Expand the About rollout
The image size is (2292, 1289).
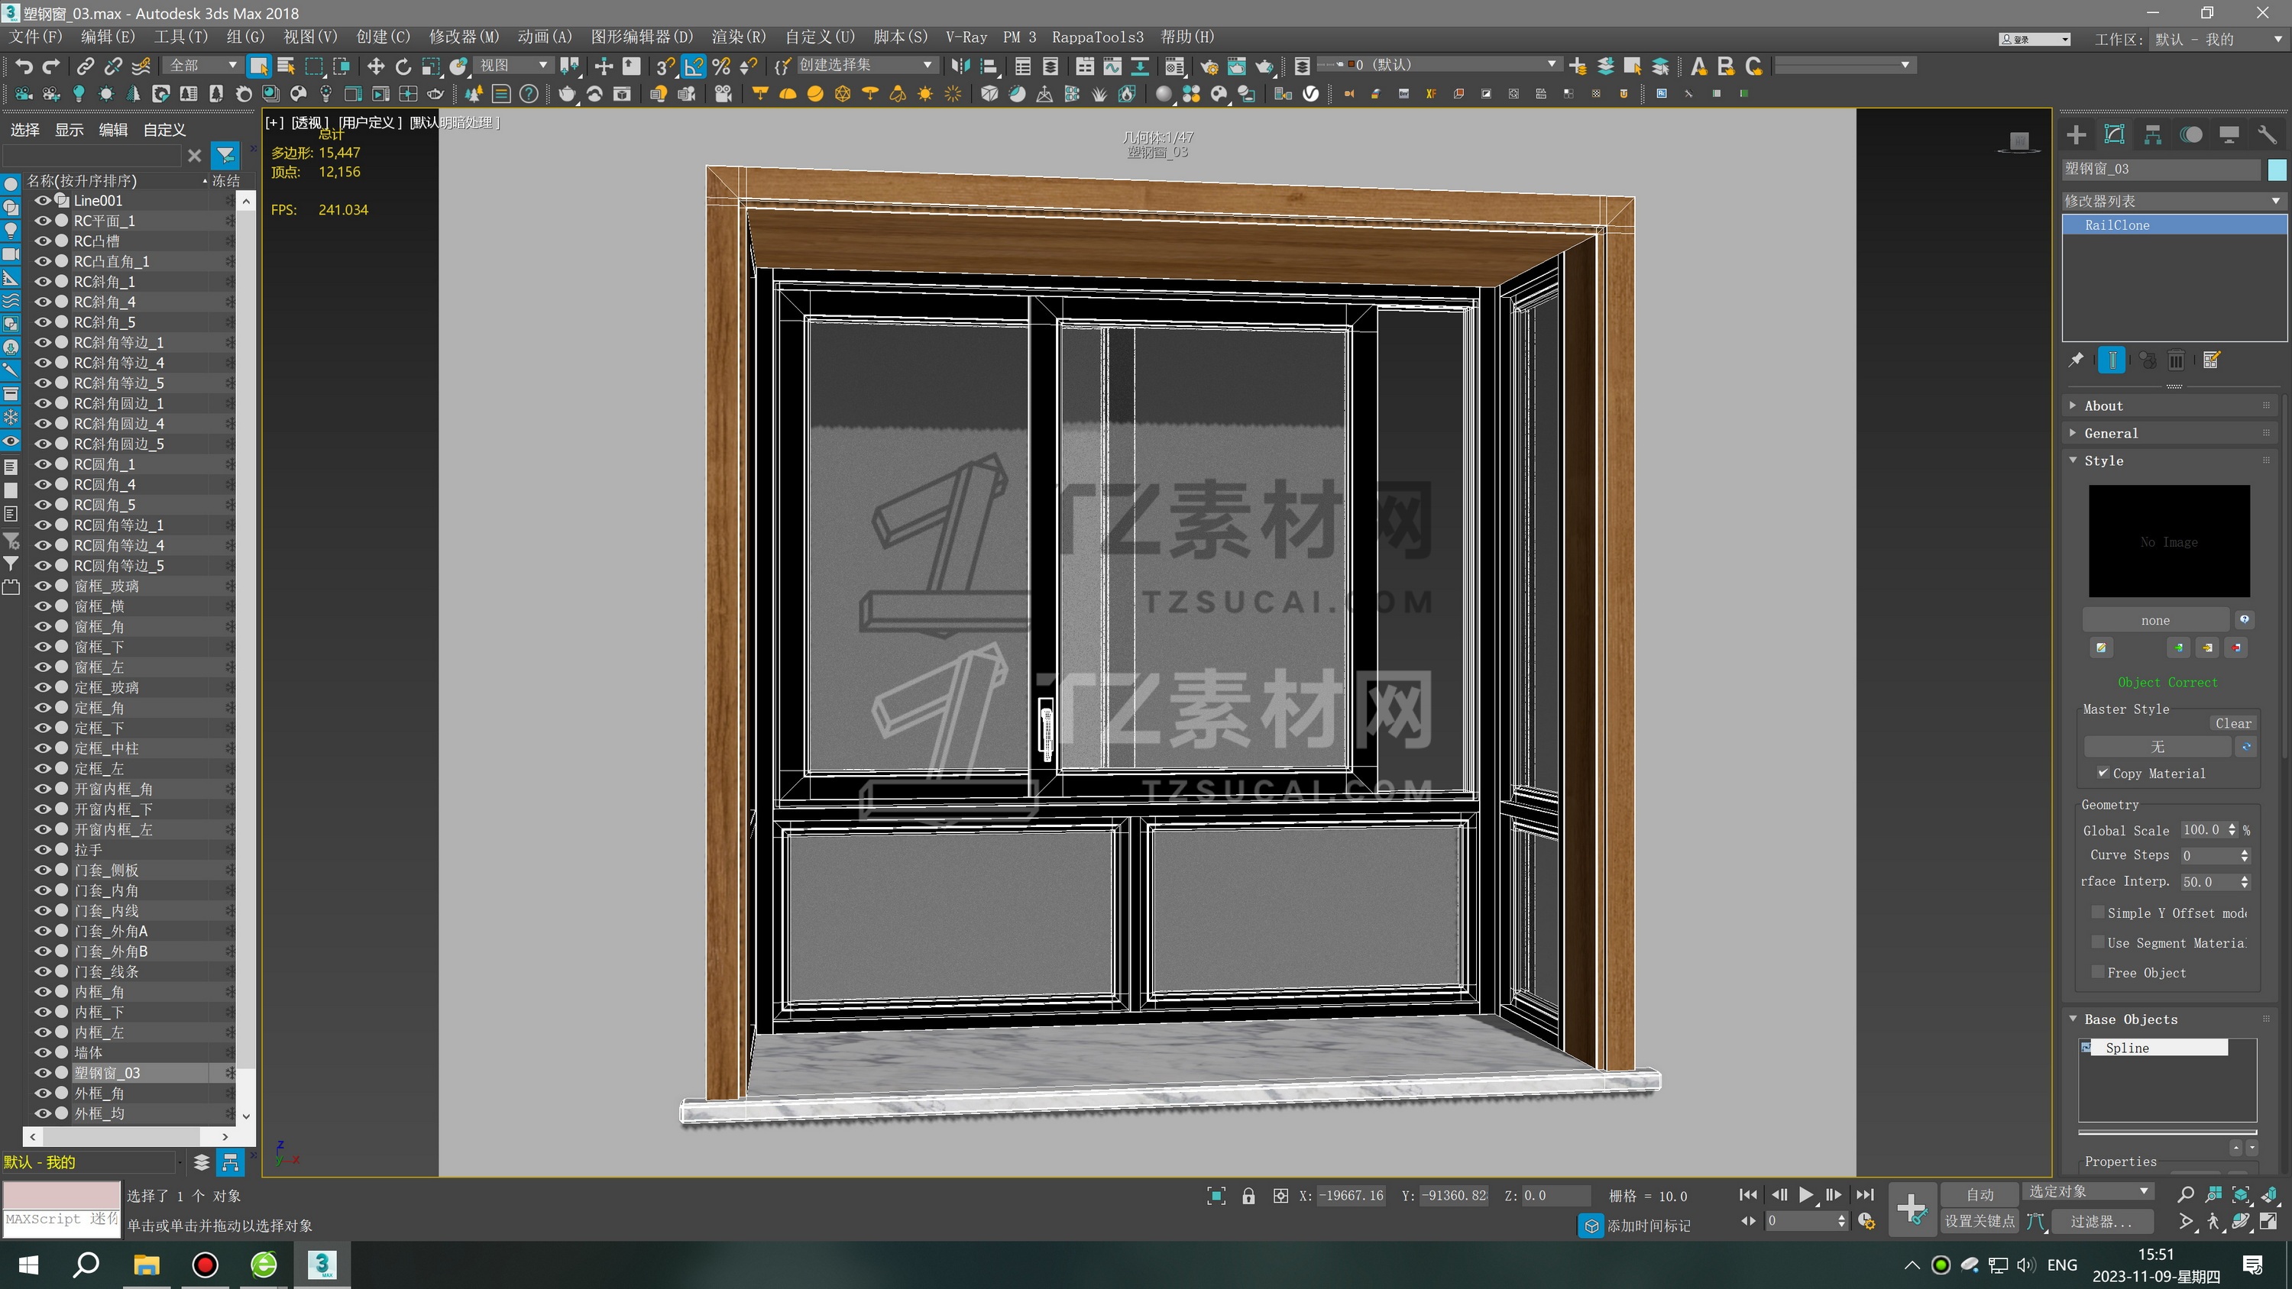[2103, 405]
